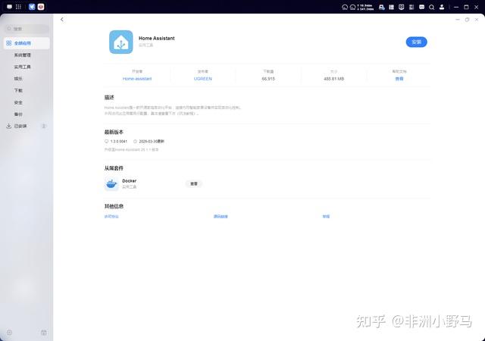Click the Description section heading

(109, 98)
